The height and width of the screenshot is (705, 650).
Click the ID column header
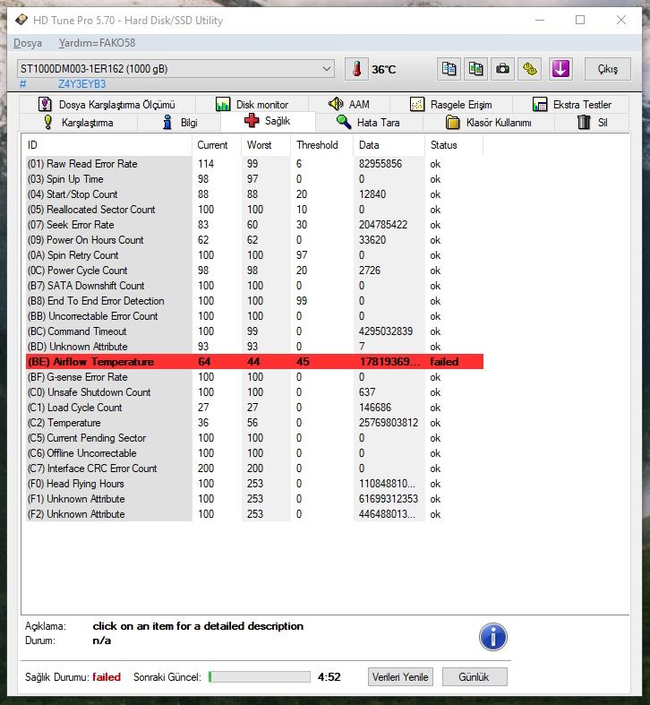tap(107, 145)
